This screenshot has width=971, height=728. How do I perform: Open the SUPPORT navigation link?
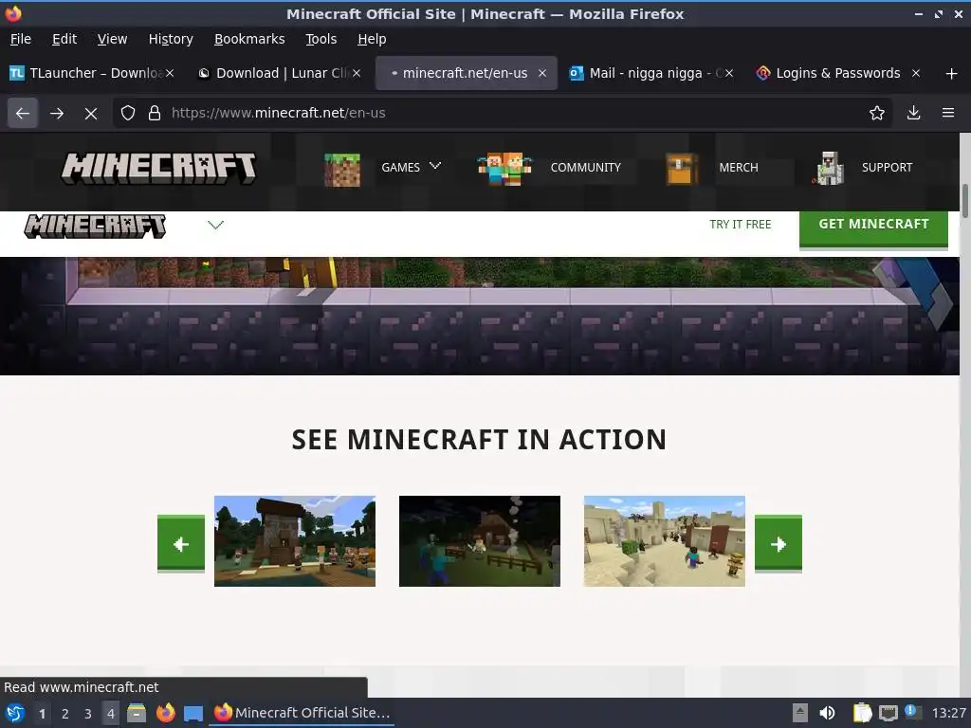point(887,168)
